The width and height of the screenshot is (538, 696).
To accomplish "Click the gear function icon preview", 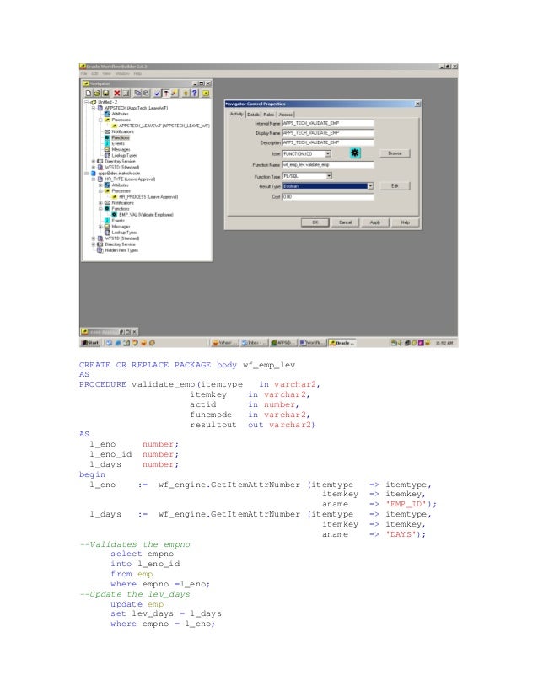I will click(355, 153).
